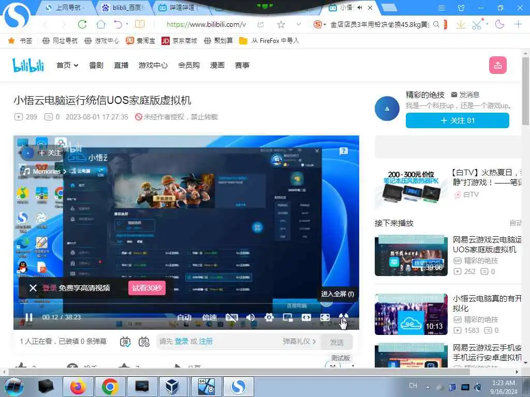
Task: Bookmark page with star icon
Action: 281,24
